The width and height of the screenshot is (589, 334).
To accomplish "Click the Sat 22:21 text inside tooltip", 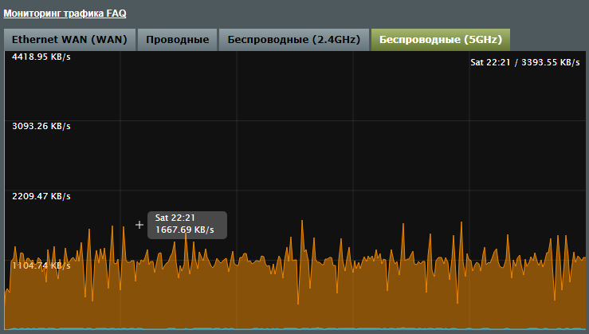I will pyautogui.click(x=175, y=218).
